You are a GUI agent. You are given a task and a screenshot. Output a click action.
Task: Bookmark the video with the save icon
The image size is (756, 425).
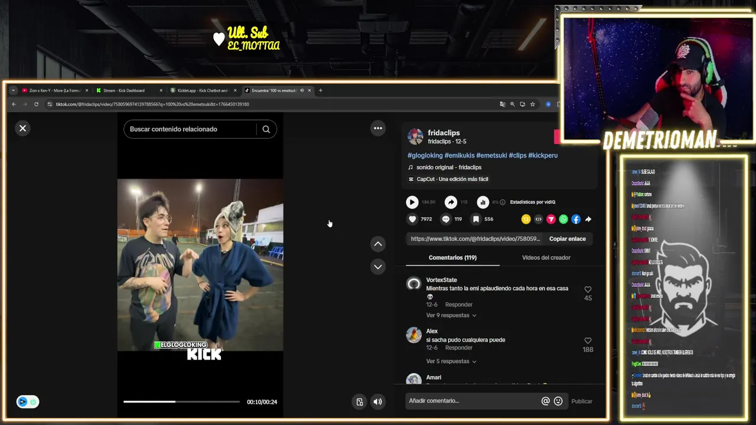(x=476, y=219)
